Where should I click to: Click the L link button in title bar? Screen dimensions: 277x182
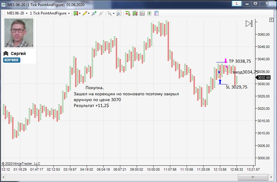pos(237,3)
